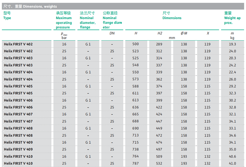Click the 'X' sub-header
This screenshot has height=167, width=246.
(x=208, y=33)
